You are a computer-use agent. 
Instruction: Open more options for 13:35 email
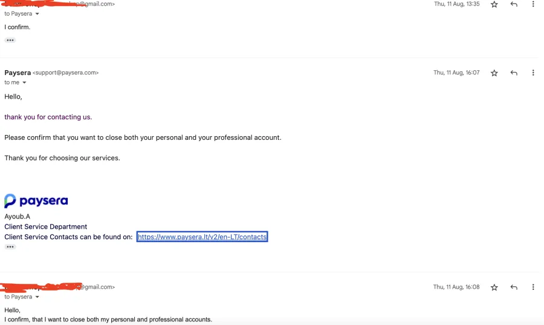click(533, 4)
